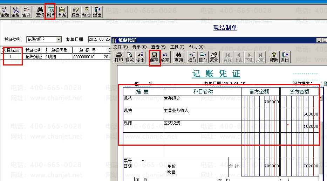Click 退出 in the voucher window toolbar
327x181 pixels.
coord(285,57)
